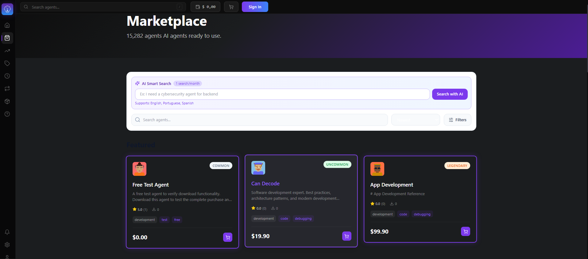Click 'code' tag on App Development card
The width and height of the screenshot is (588, 259).
coord(403,214)
